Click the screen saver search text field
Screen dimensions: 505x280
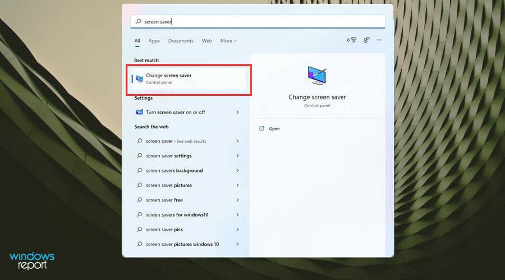pyautogui.click(x=258, y=21)
